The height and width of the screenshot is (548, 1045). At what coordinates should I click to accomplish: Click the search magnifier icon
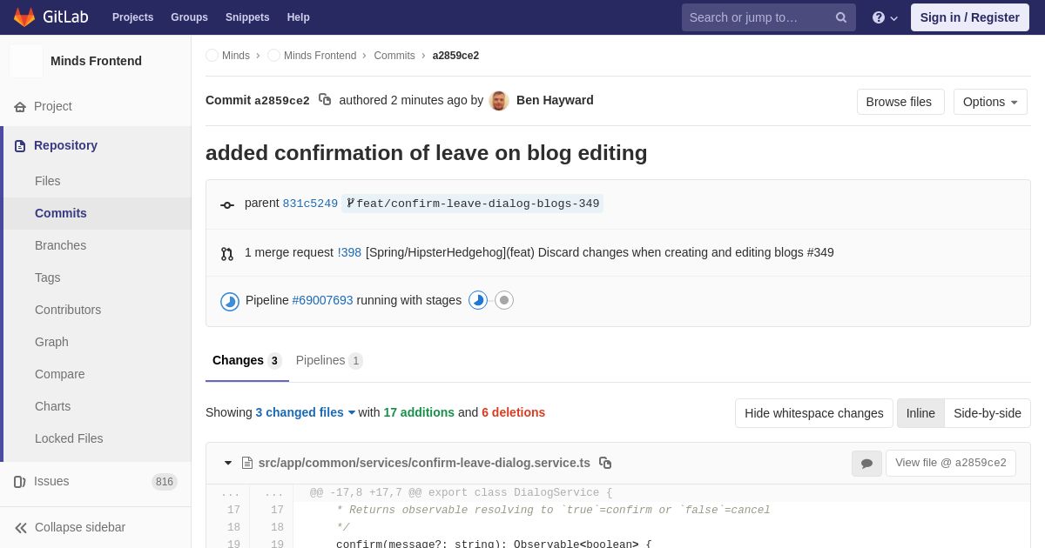click(840, 17)
